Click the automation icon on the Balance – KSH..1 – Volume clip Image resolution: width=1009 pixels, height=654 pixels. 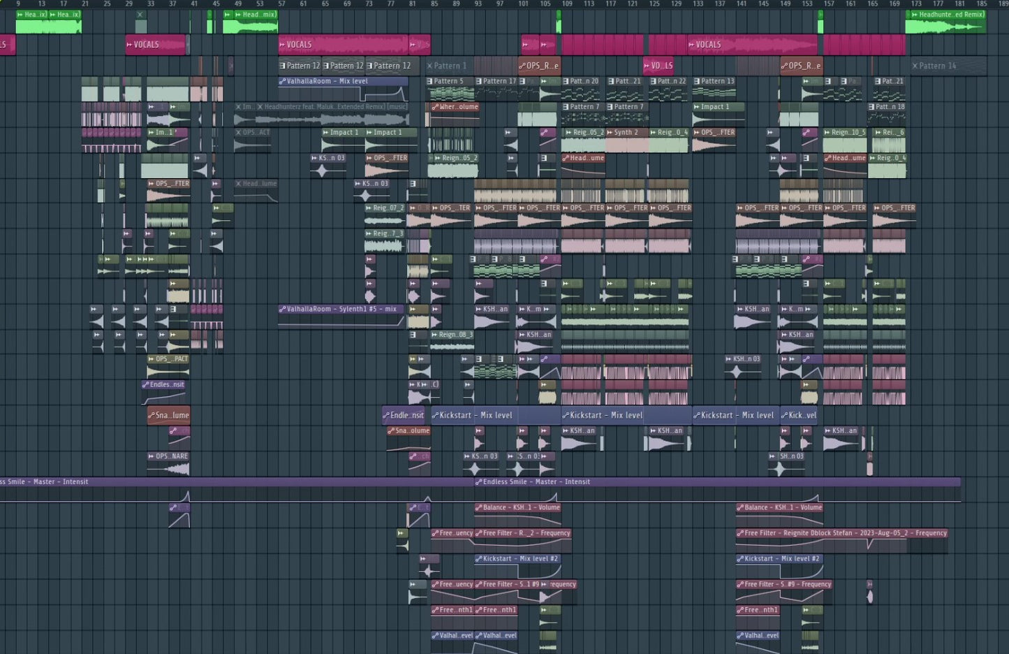point(479,507)
